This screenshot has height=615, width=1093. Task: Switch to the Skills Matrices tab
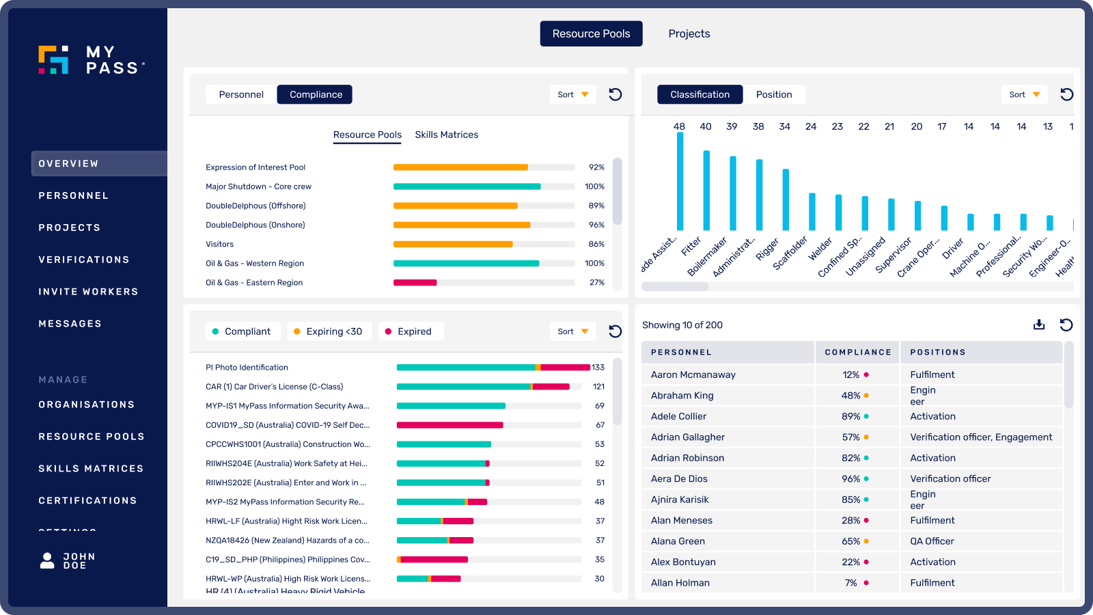[446, 135]
